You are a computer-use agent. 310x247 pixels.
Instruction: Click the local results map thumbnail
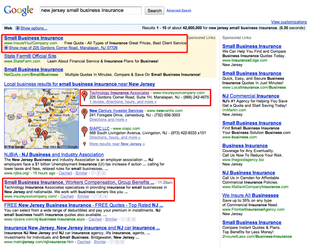tap(41, 119)
